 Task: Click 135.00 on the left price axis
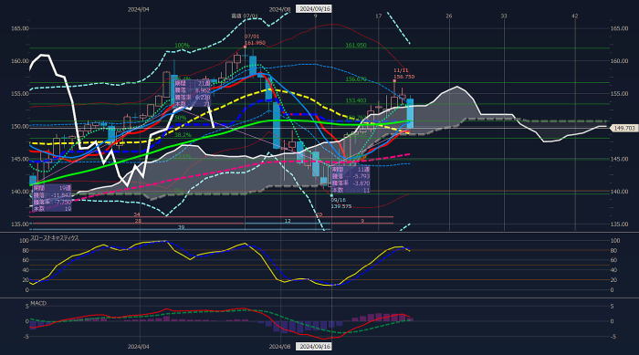[x=20, y=224]
